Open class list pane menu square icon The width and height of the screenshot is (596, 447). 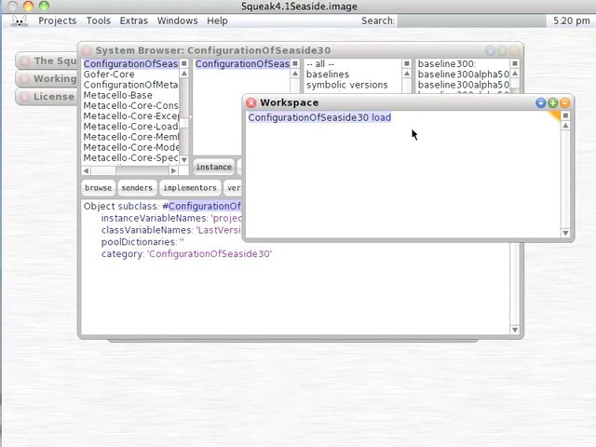[x=295, y=63]
